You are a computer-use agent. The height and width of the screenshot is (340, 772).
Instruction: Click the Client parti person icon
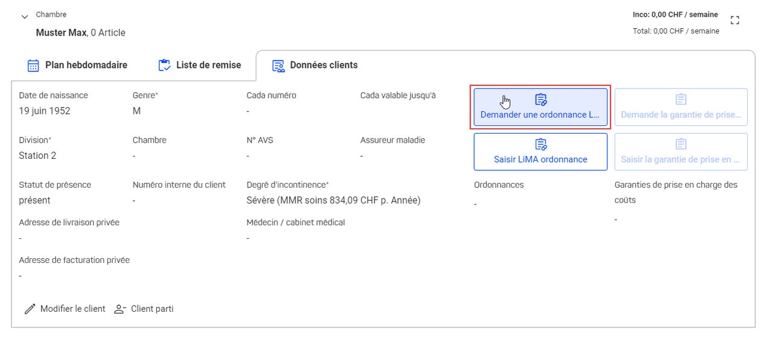coord(120,309)
